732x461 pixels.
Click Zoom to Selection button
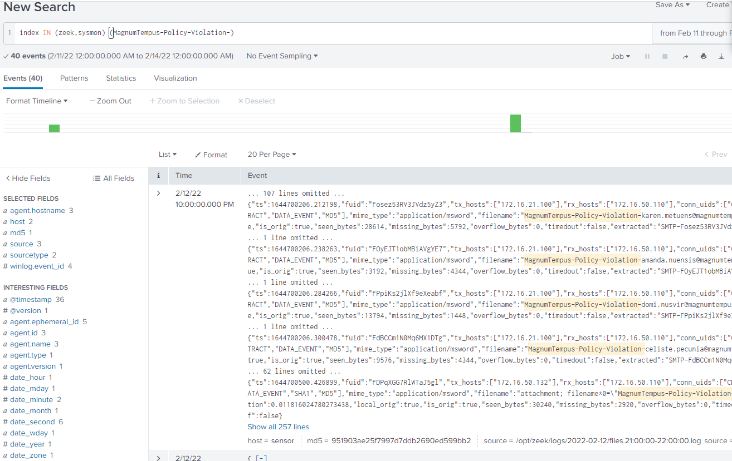[184, 101]
